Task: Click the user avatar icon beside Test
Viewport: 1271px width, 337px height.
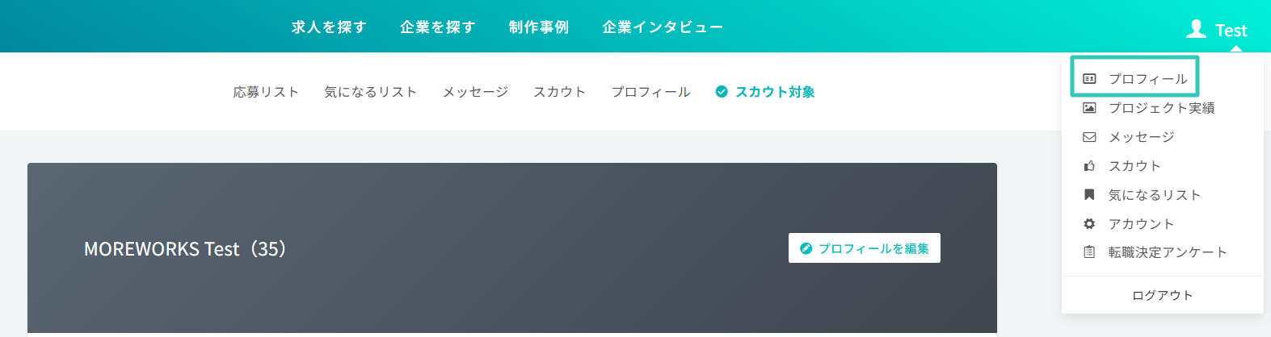Action: 1196,30
